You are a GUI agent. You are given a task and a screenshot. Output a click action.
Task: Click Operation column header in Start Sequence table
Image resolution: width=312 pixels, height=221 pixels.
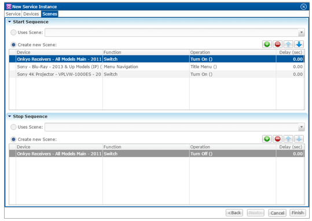[233, 53]
